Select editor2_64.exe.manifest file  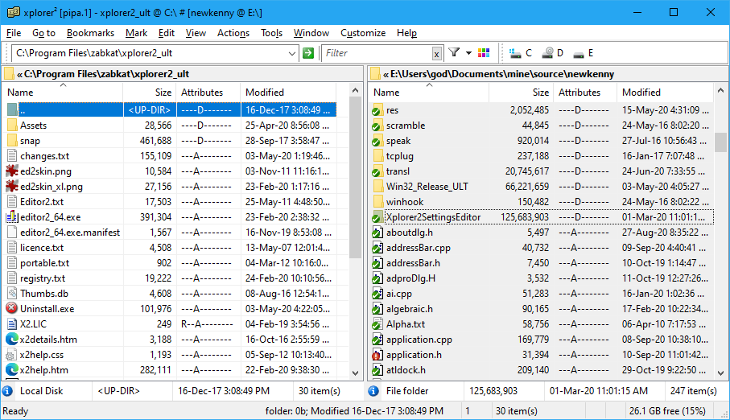70,233
